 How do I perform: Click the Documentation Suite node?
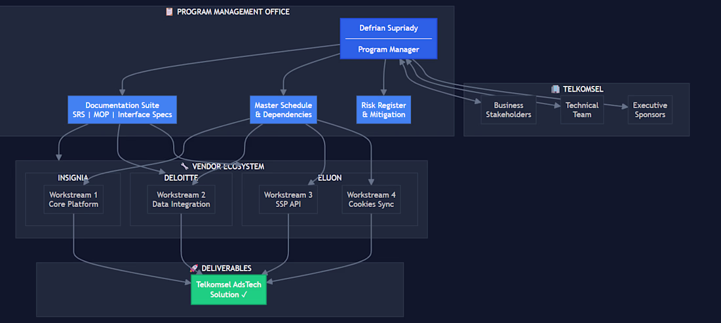click(x=123, y=110)
